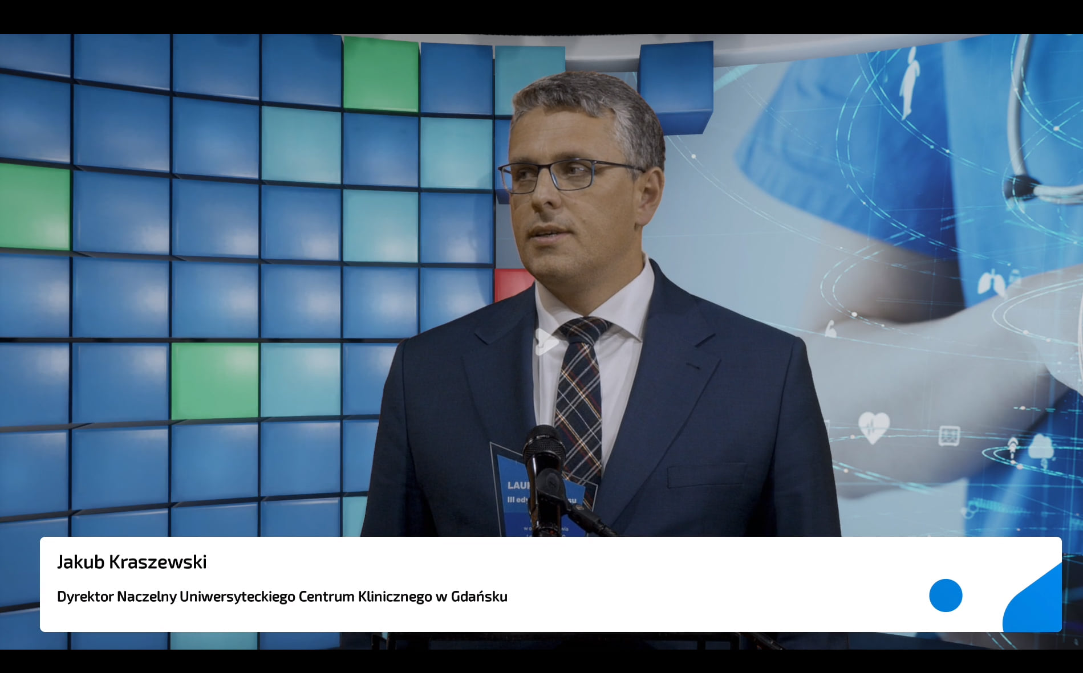Select the ECG monitor screen icon
Image resolution: width=1083 pixels, height=673 pixels.
(x=949, y=436)
